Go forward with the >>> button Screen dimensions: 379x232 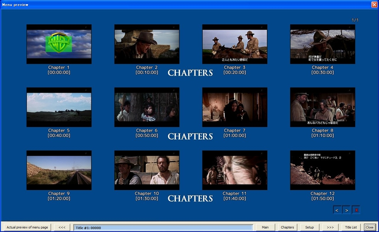coord(330,227)
